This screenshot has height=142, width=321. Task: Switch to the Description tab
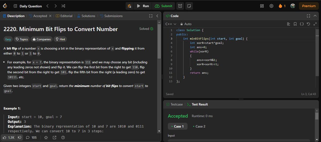click(14, 16)
